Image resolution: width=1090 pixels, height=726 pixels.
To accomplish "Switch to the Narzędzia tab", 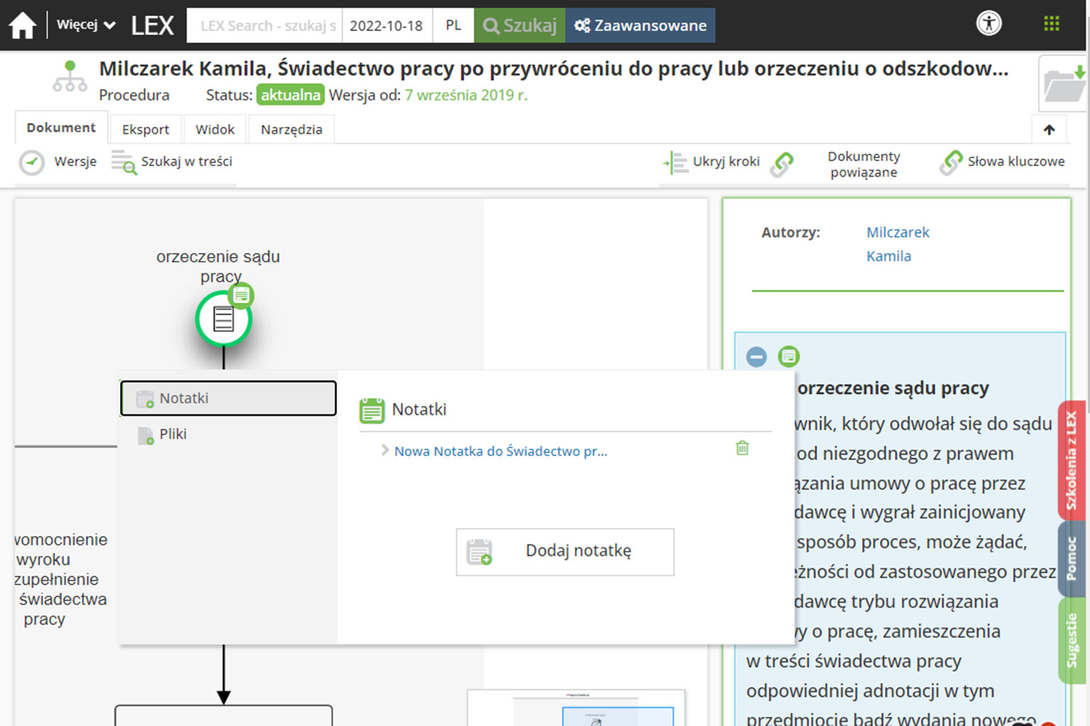I will 292,129.
